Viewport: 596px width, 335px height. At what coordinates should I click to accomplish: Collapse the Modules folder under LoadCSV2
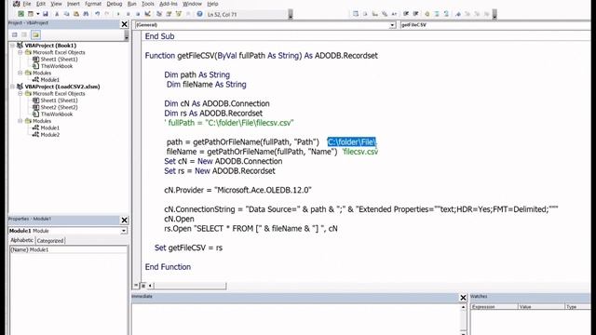20,121
